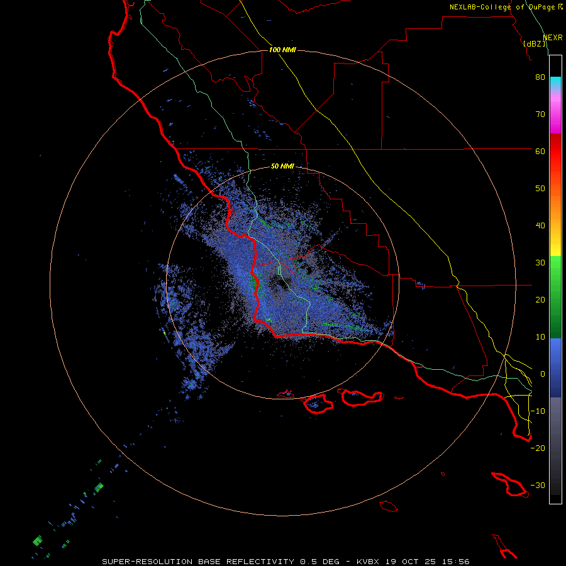Click the 30 value on the dBZ scale

540,263
